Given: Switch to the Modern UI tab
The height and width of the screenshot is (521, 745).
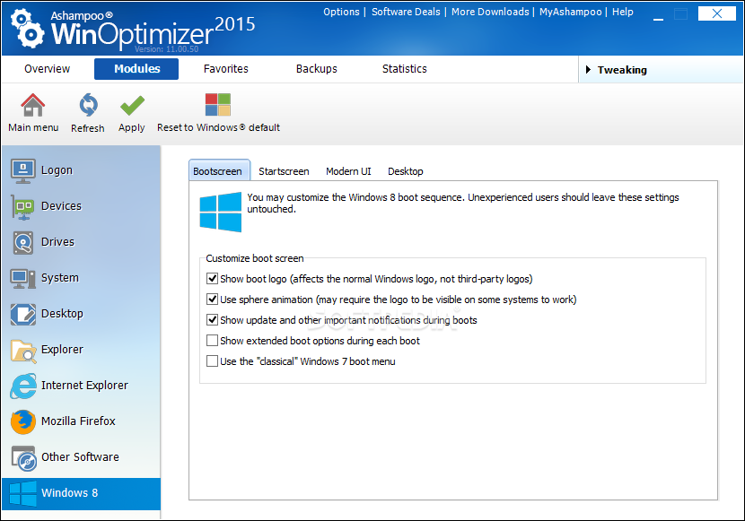Looking at the screenshot, I should pyautogui.click(x=348, y=171).
